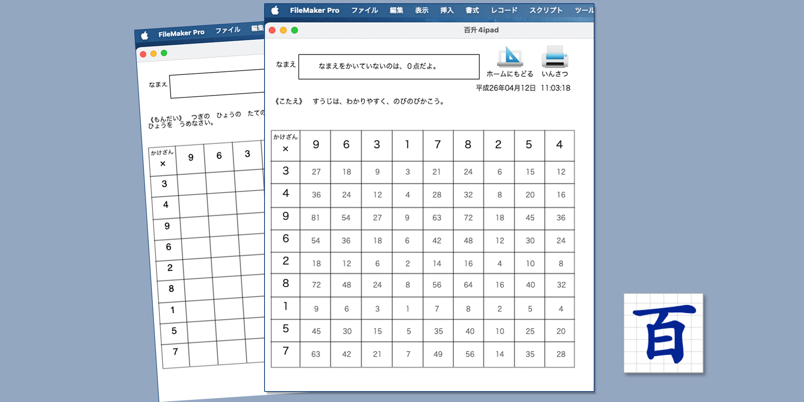
Task: Click the blue 百 app icon
Action: coord(663,333)
